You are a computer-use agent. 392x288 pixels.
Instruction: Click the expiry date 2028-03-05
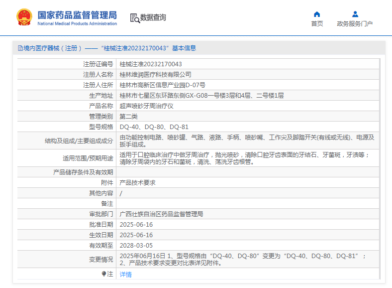point(136,246)
